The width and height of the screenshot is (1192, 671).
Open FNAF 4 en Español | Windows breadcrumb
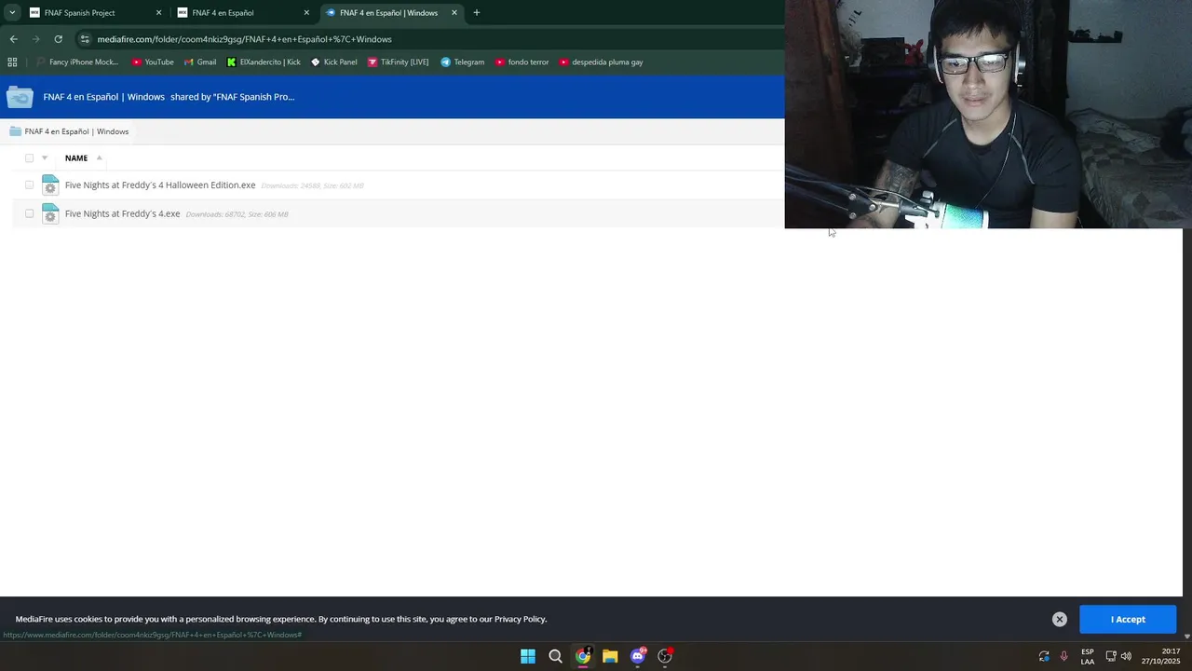(76, 131)
